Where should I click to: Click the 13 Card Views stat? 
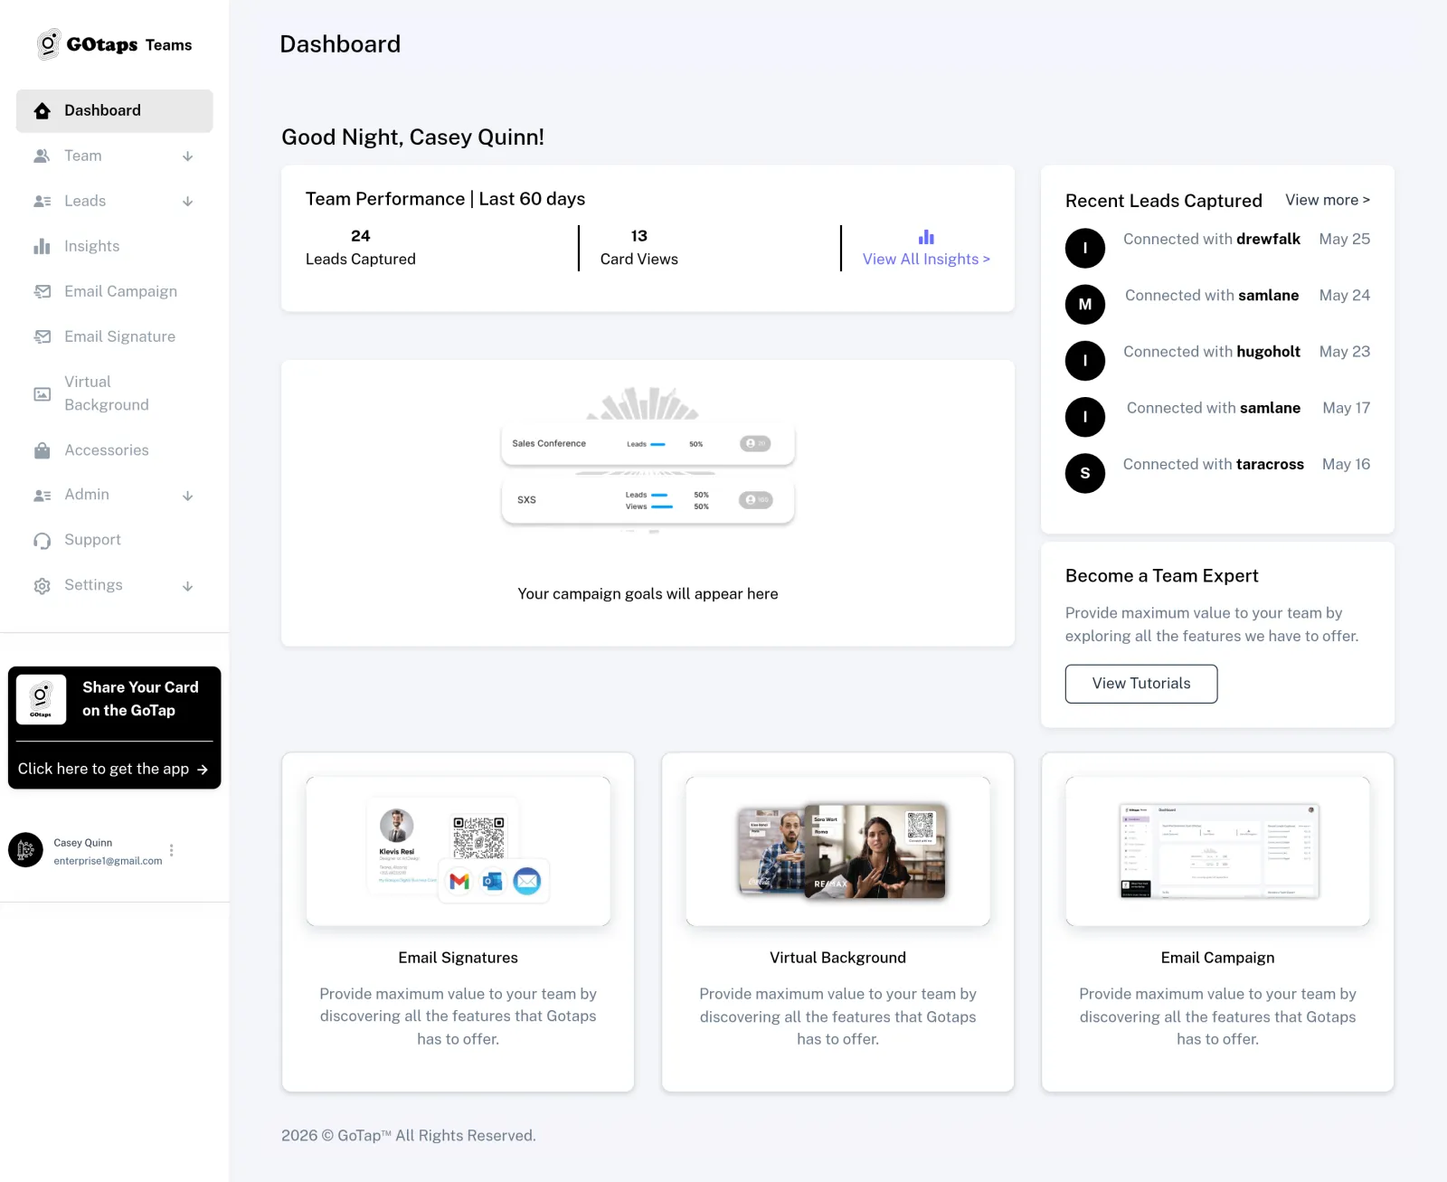pyautogui.click(x=639, y=247)
